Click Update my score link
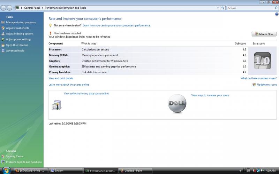Viewport: 279px width, 174px height. pyautogui.click(x=266, y=85)
